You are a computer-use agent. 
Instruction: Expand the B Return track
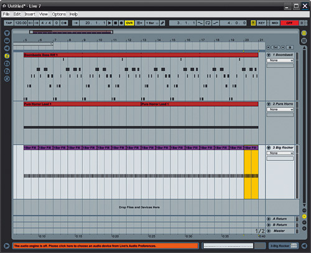[x=269, y=225]
